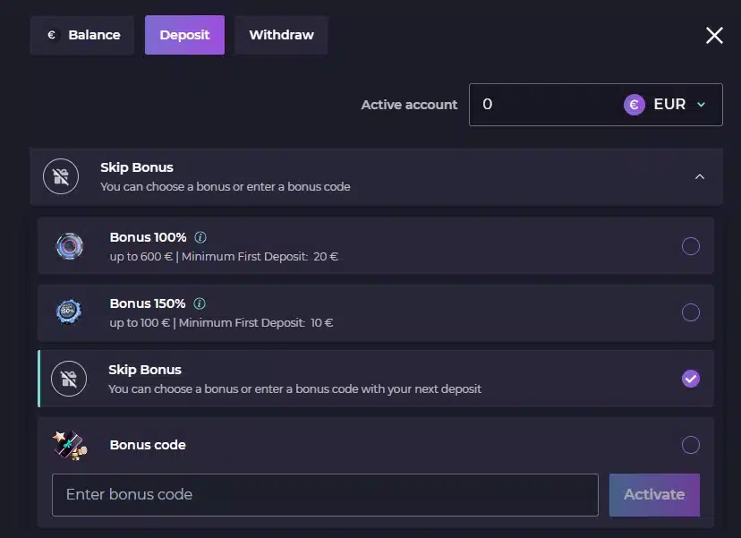Click the euro icon on Balance tab

[x=52, y=35]
